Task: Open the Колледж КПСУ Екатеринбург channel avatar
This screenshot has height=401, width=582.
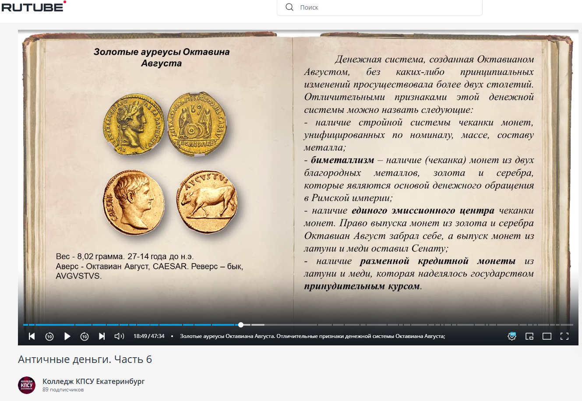Action: point(27,385)
